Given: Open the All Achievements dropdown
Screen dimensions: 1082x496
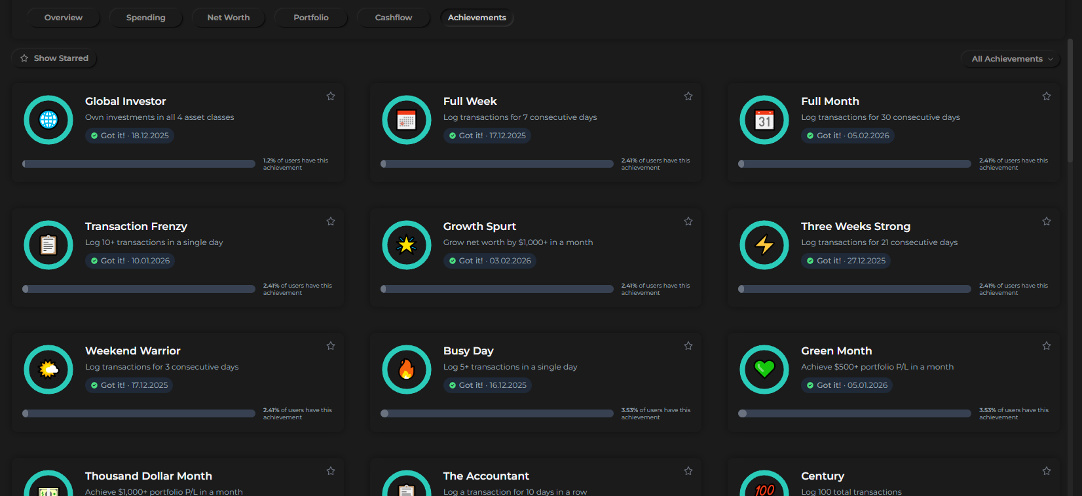Looking at the screenshot, I should 1011,59.
